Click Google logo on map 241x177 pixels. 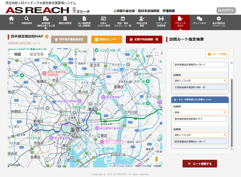pyautogui.click(x=15, y=165)
